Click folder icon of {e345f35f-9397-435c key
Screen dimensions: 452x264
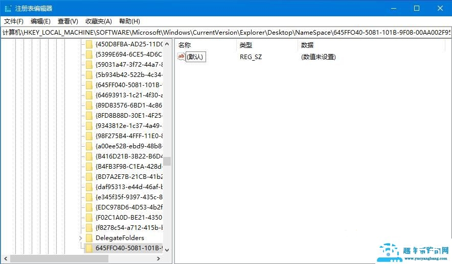tap(89, 197)
